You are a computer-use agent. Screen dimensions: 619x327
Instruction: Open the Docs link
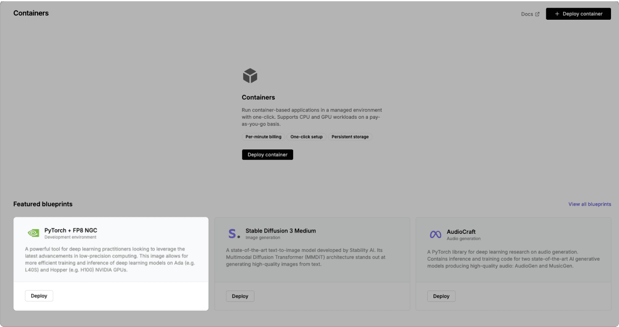tap(527, 14)
